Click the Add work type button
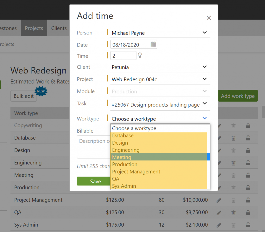 point(238,96)
